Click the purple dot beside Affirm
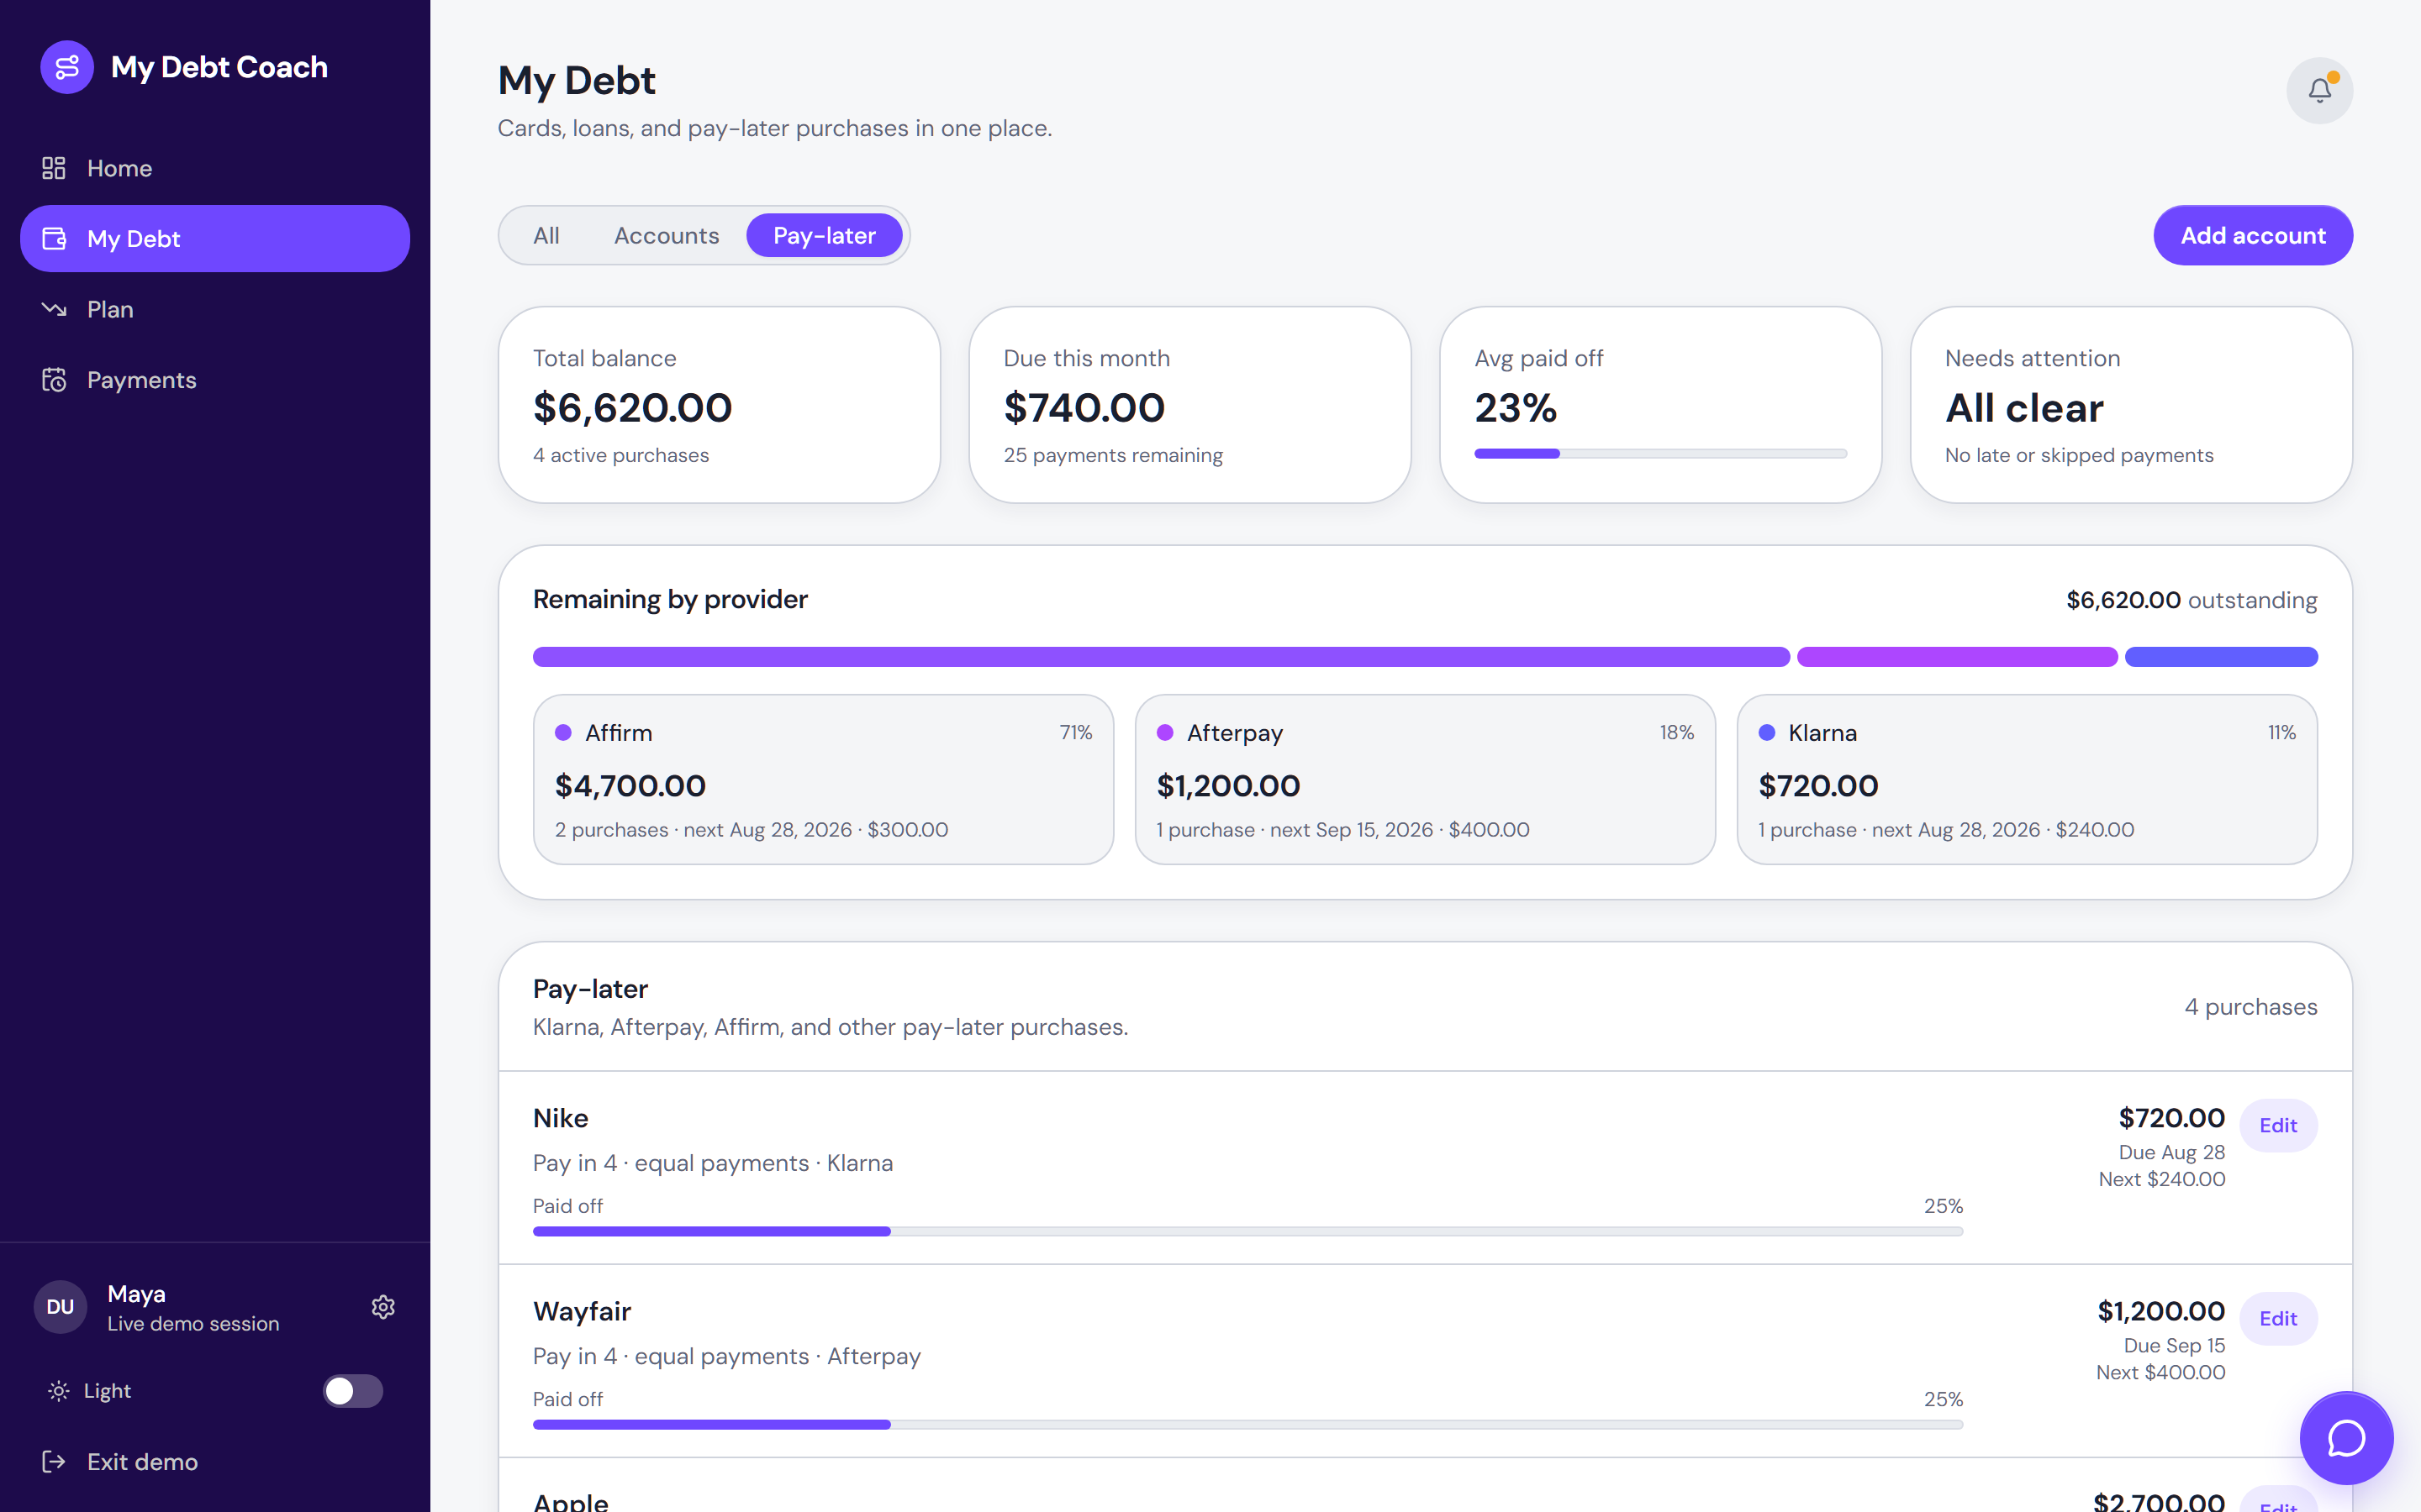The height and width of the screenshot is (1512, 2421). pyautogui.click(x=563, y=733)
